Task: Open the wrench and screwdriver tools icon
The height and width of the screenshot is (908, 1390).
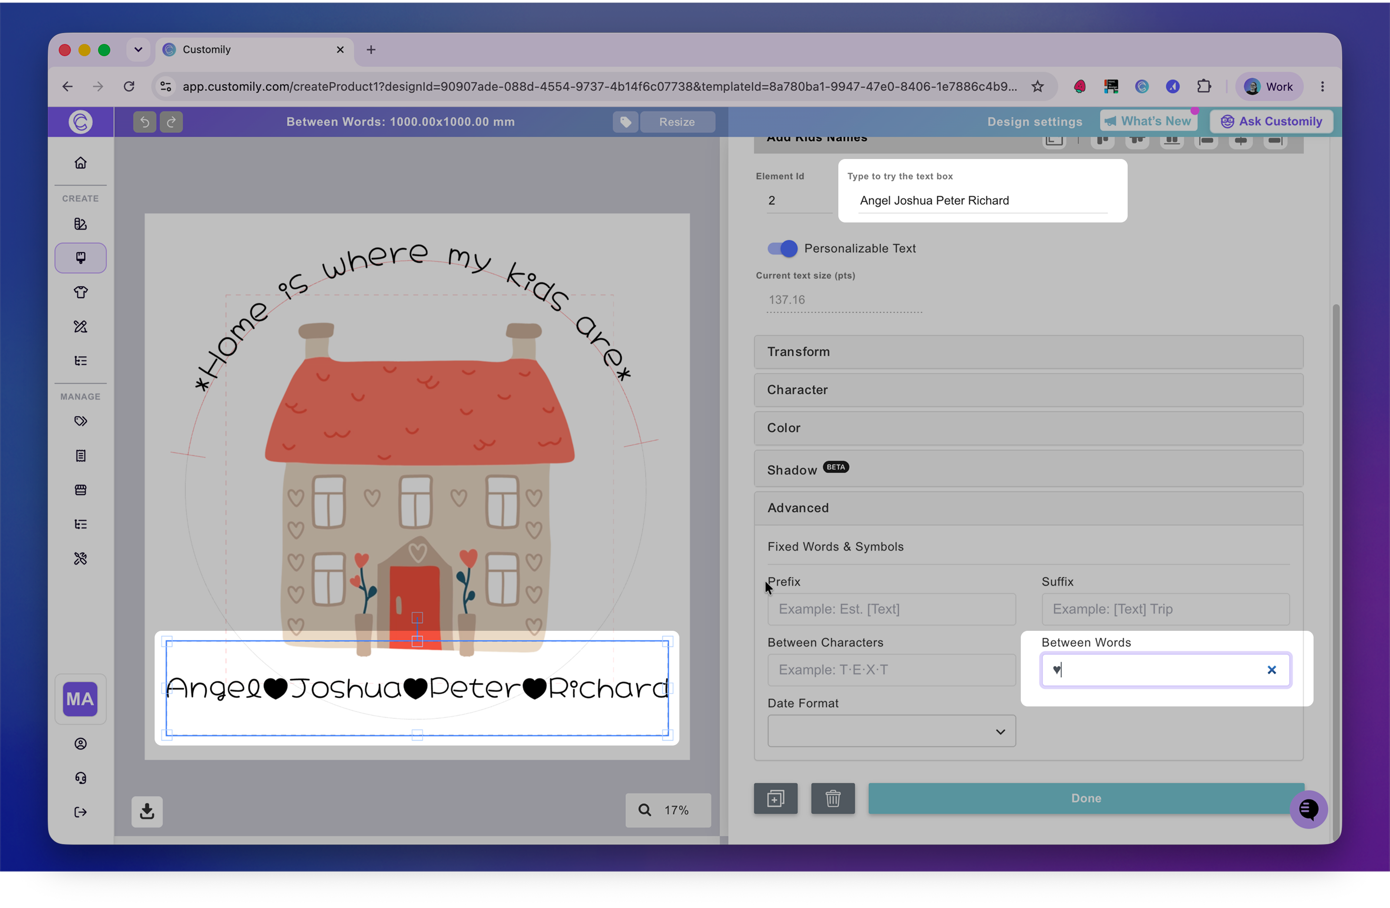Action: click(x=81, y=559)
